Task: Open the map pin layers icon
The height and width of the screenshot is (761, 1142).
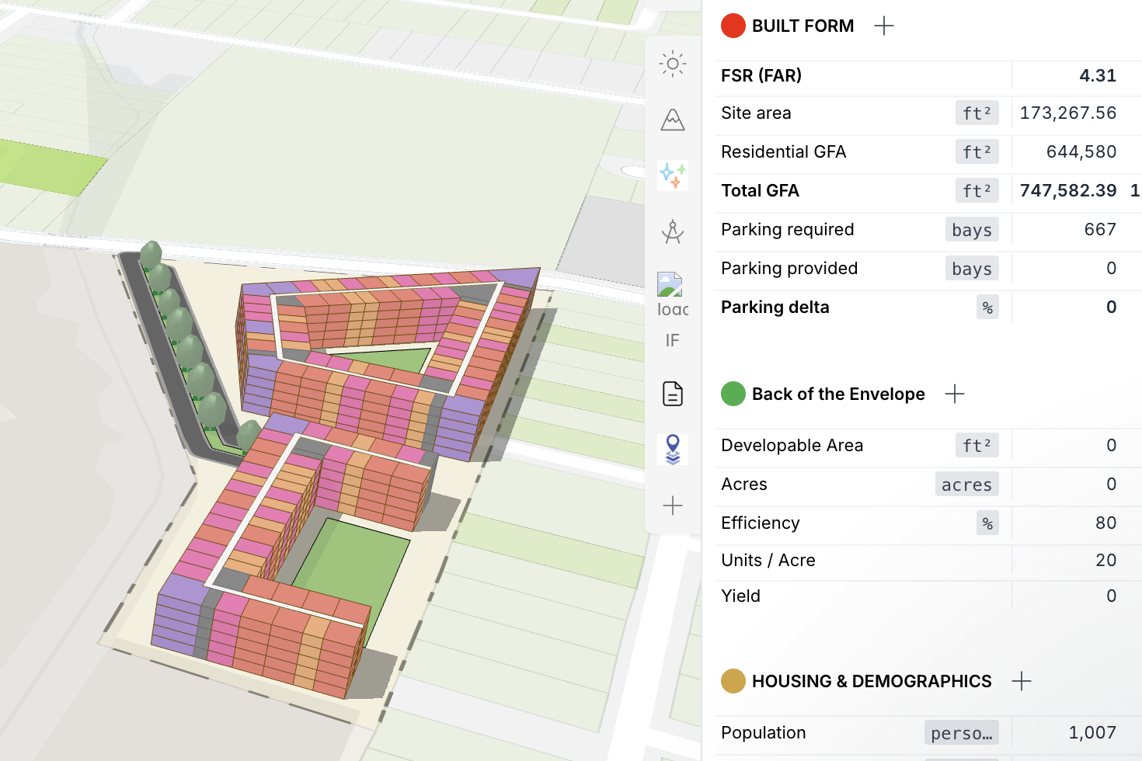Action: 673,450
